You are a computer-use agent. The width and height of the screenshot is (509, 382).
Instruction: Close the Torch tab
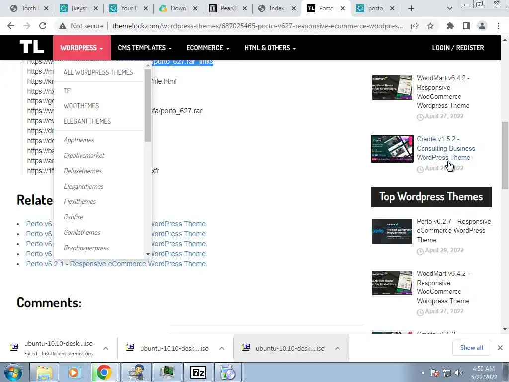click(x=46, y=8)
